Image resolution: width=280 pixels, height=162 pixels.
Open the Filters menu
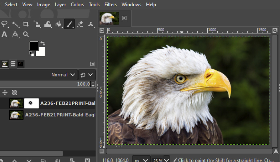pos(111,5)
